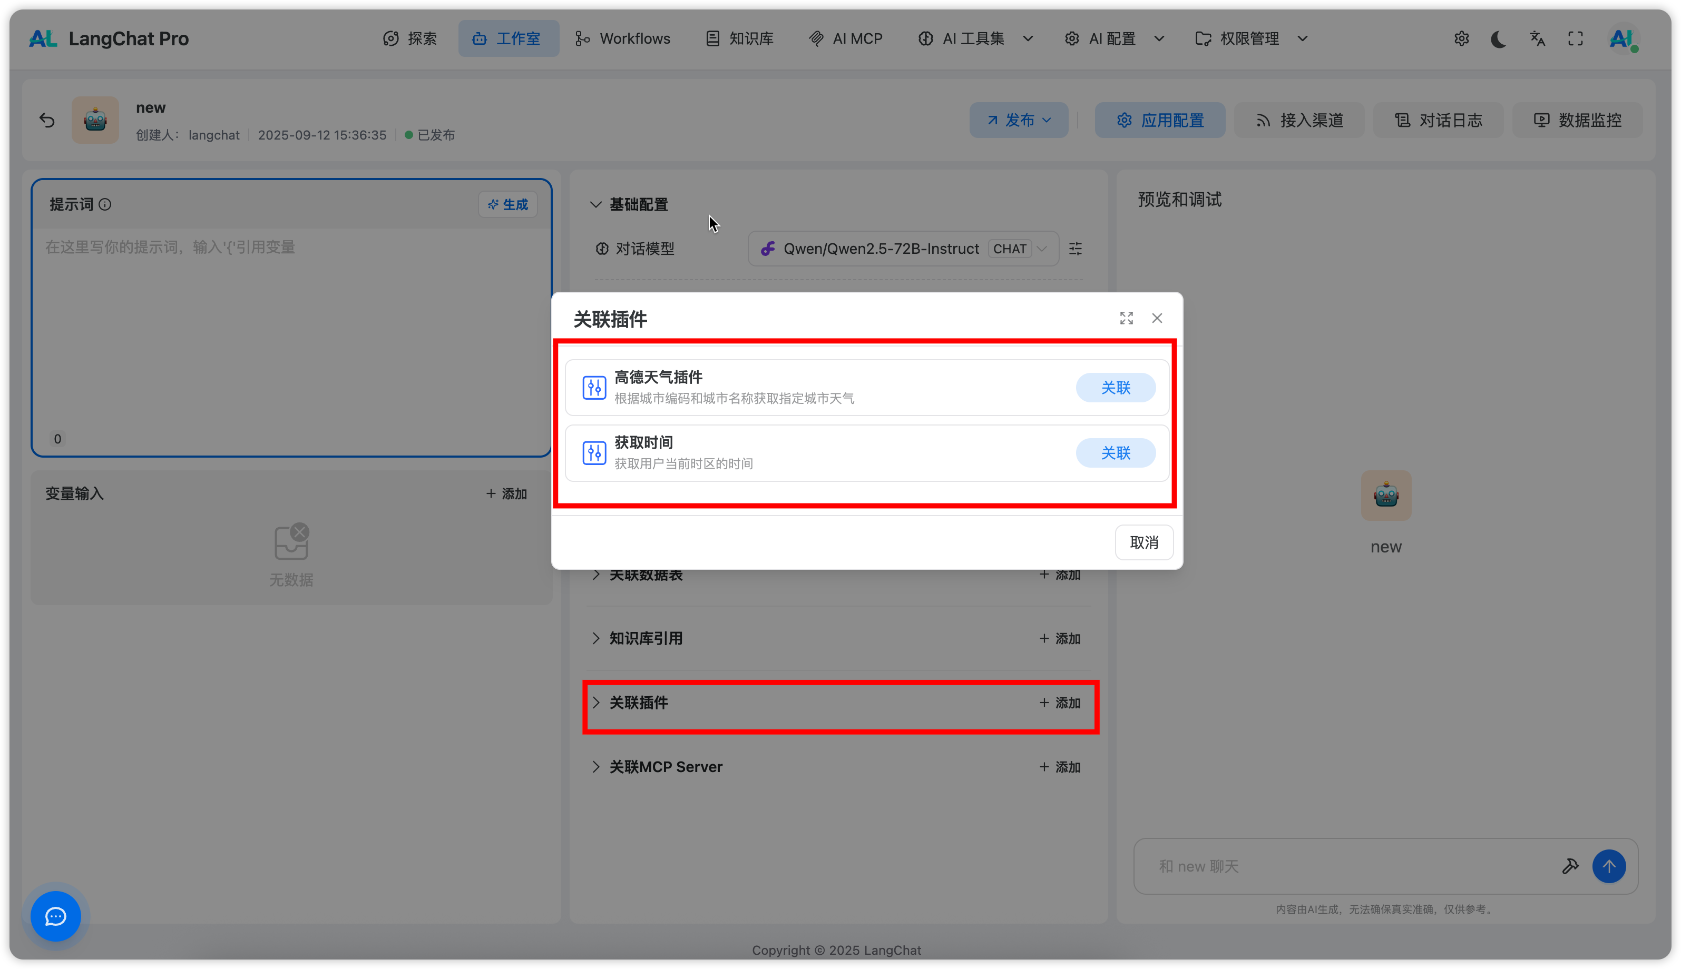The height and width of the screenshot is (969, 1681).
Task: Open model parameter sliders icon
Action: tap(1075, 249)
